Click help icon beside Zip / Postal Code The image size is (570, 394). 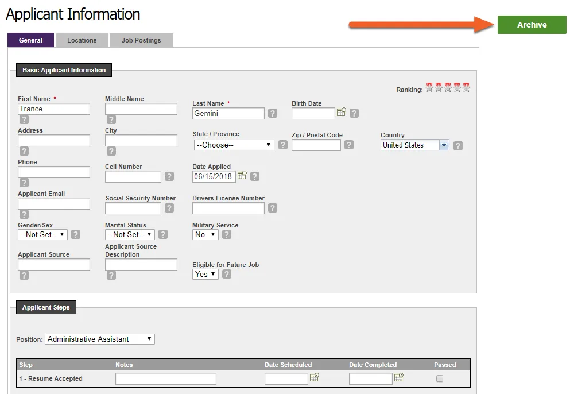pos(349,145)
